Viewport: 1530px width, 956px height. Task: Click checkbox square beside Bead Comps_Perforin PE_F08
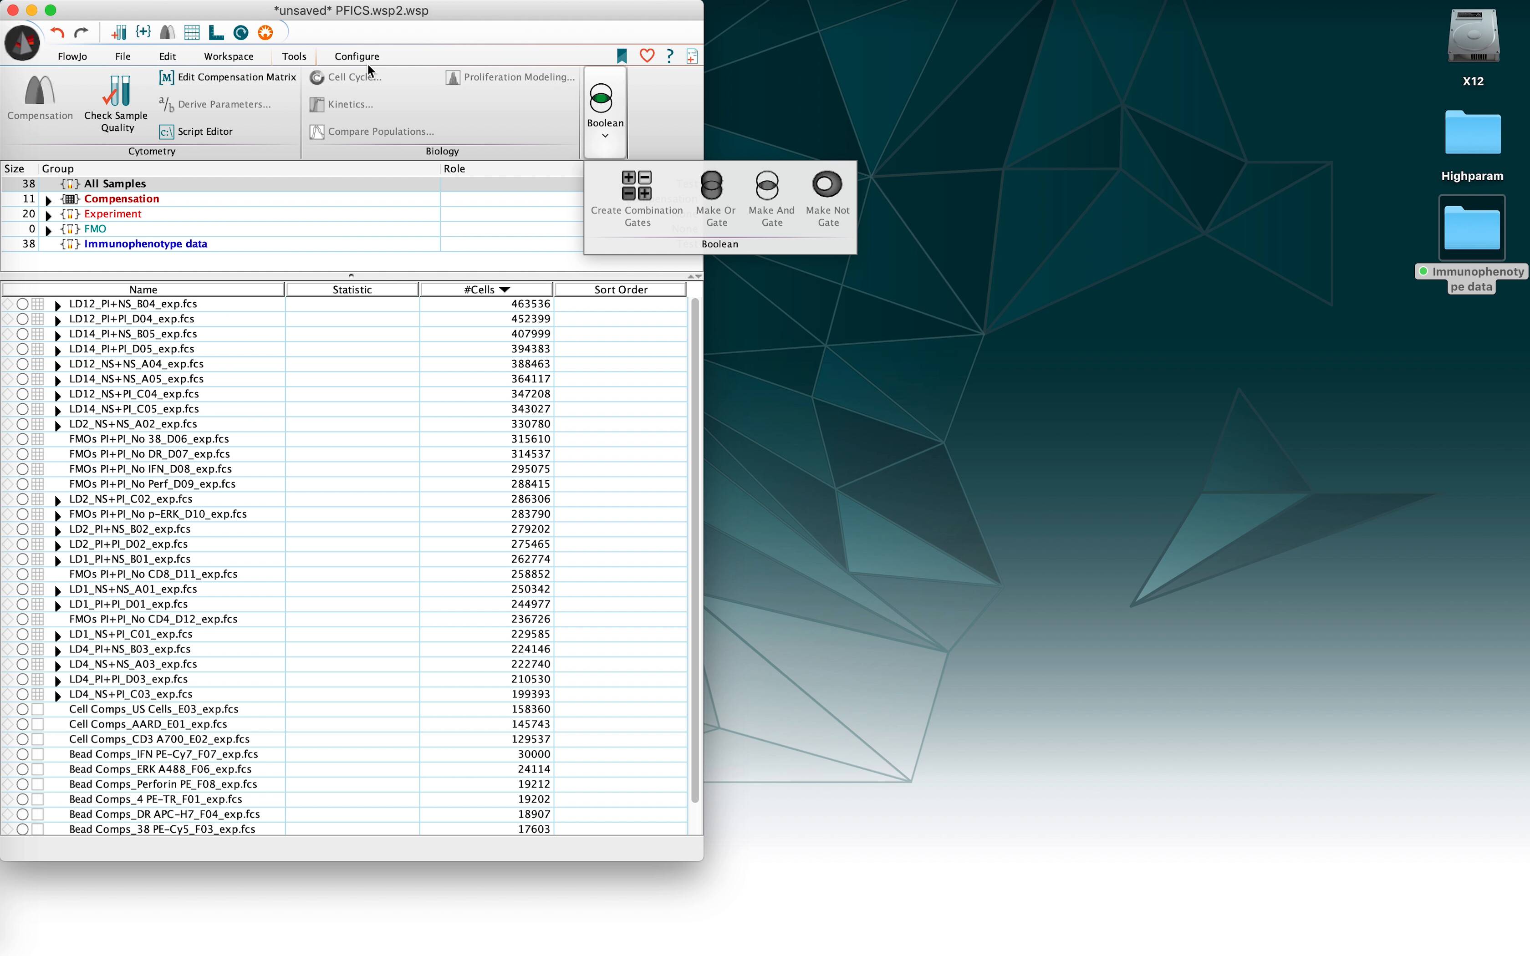click(x=38, y=784)
